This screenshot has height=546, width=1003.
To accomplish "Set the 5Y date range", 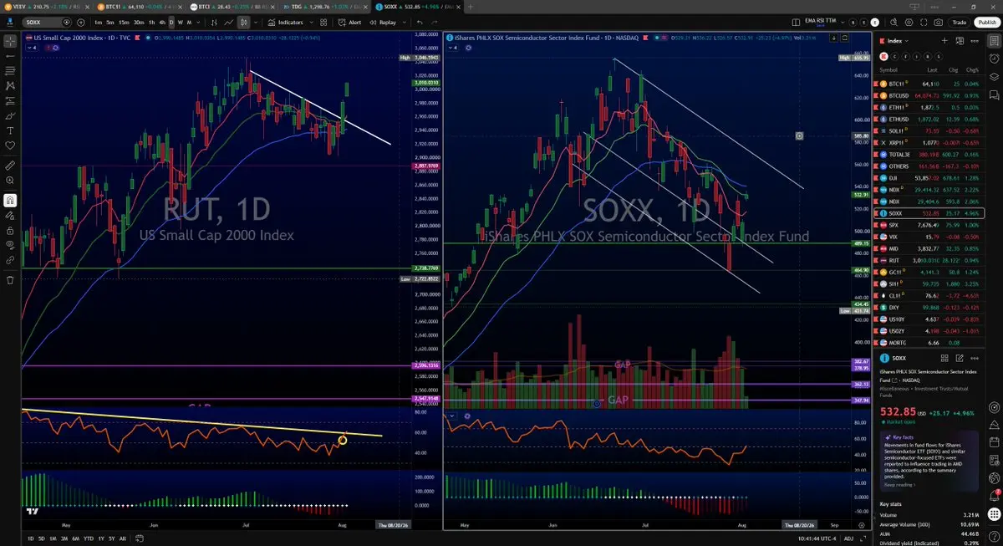I will [111, 538].
